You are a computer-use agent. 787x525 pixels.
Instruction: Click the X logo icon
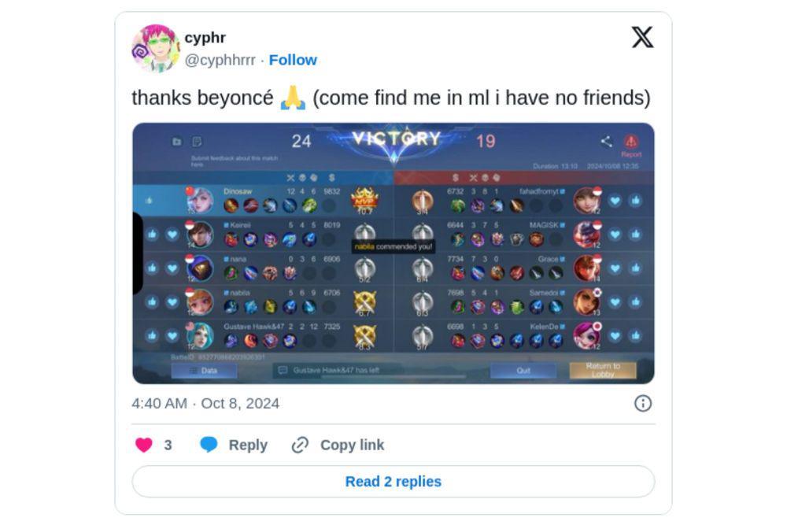pyautogui.click(x=642, y=37)
